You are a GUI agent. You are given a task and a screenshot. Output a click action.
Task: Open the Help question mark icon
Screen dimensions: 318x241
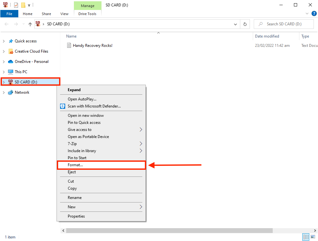click(314, 13)
